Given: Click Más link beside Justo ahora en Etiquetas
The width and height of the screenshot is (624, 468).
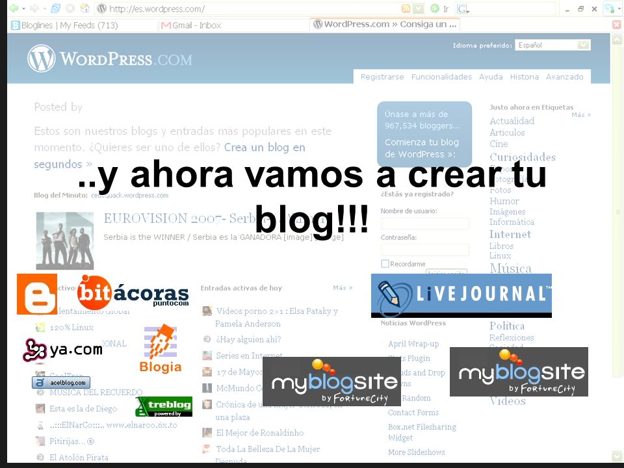Looking at the screenshot, I should pyautogui.click(x=581, y=114).
